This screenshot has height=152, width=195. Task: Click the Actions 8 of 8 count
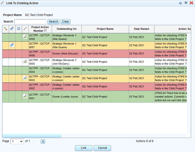pyautogui.click(x=145, y=141)
